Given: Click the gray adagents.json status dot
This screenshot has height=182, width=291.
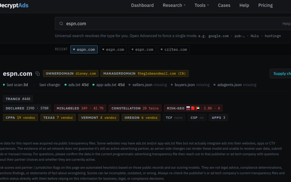Looking at the screenshot, I should (214, 85).
